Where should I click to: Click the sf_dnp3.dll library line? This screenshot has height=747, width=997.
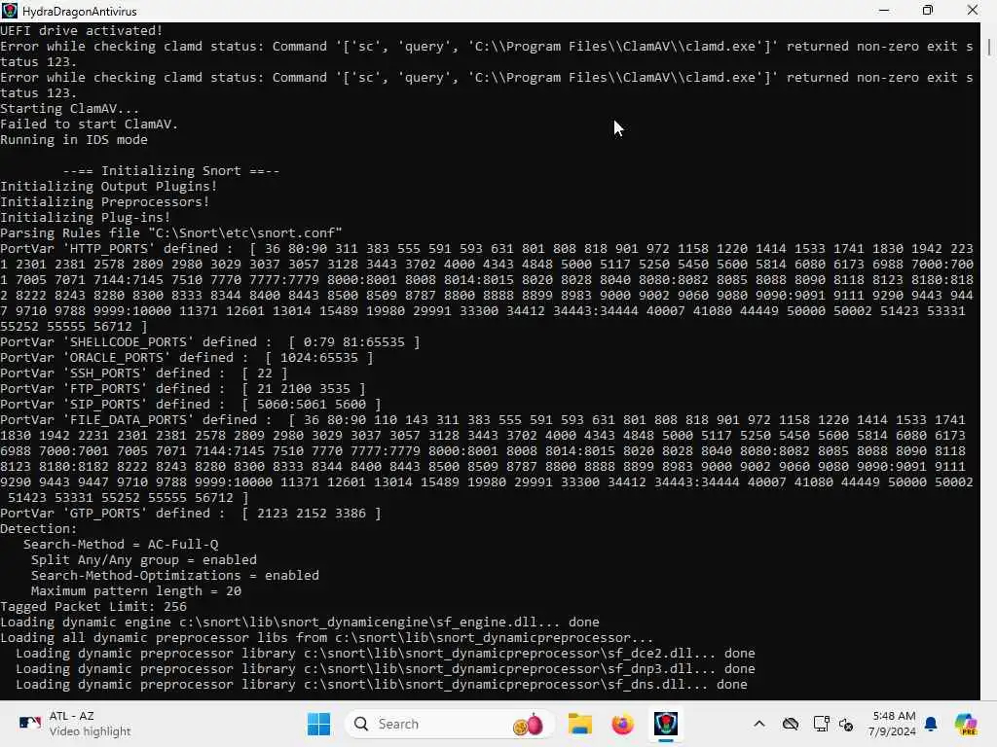(386, 669)
